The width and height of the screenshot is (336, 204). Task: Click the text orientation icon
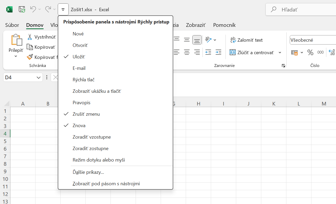click(208, 40)
